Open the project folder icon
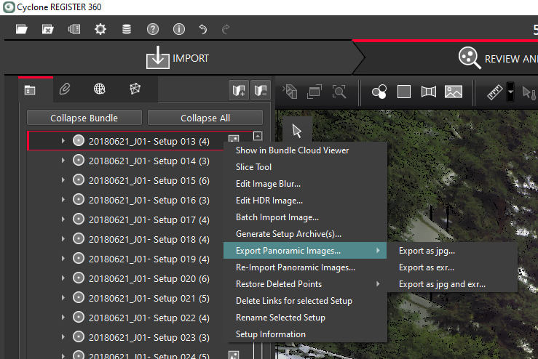The height and width of the screenshot is (359, 538). tap(22, 30)
